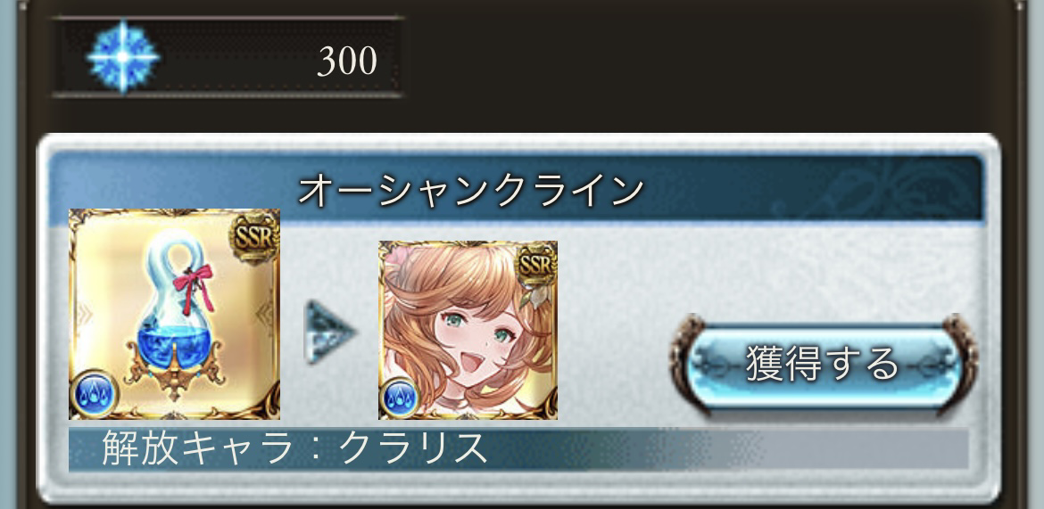Click the SSR badge on the weapon
1044x509 pixels.
[254, 237]
